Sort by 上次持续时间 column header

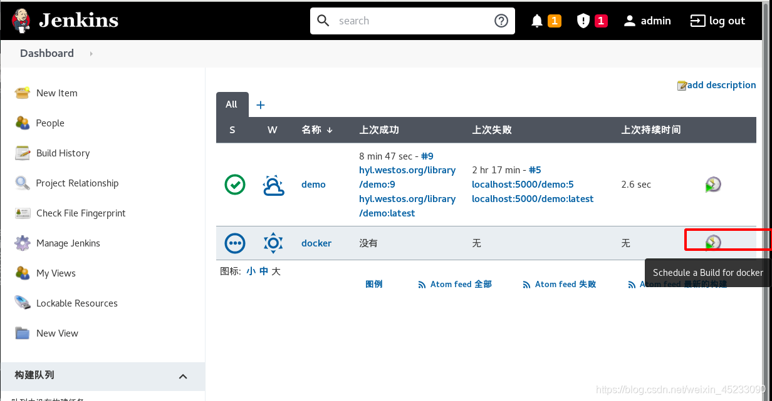click(651, 130)
